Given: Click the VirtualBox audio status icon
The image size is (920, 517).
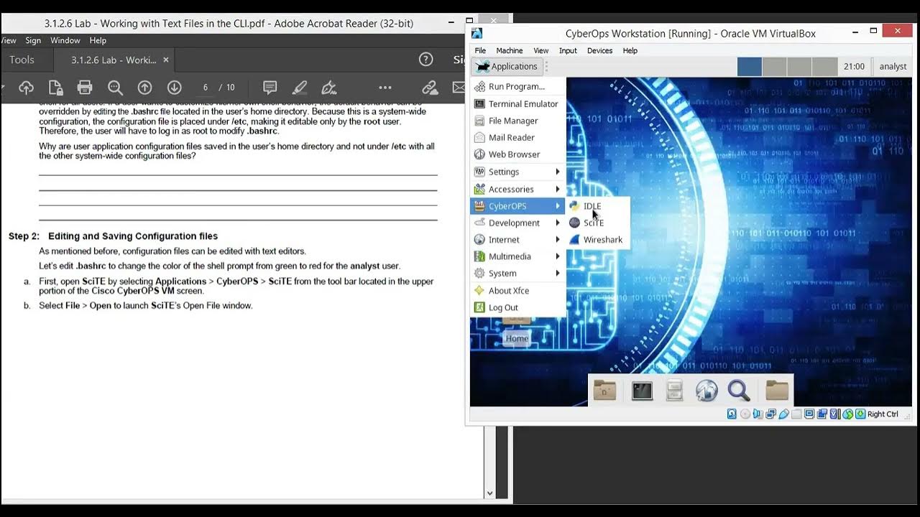Looking at the screenshot, I should pos(758,414).
